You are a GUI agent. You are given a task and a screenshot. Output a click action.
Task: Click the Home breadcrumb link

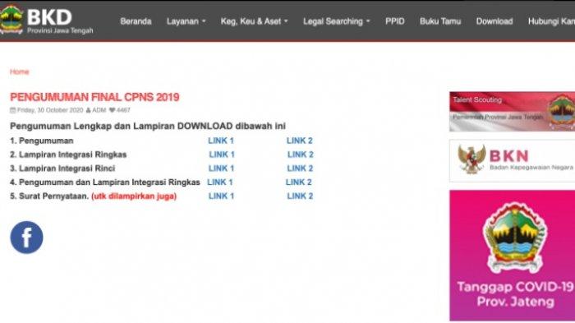(x=19, y=72)
